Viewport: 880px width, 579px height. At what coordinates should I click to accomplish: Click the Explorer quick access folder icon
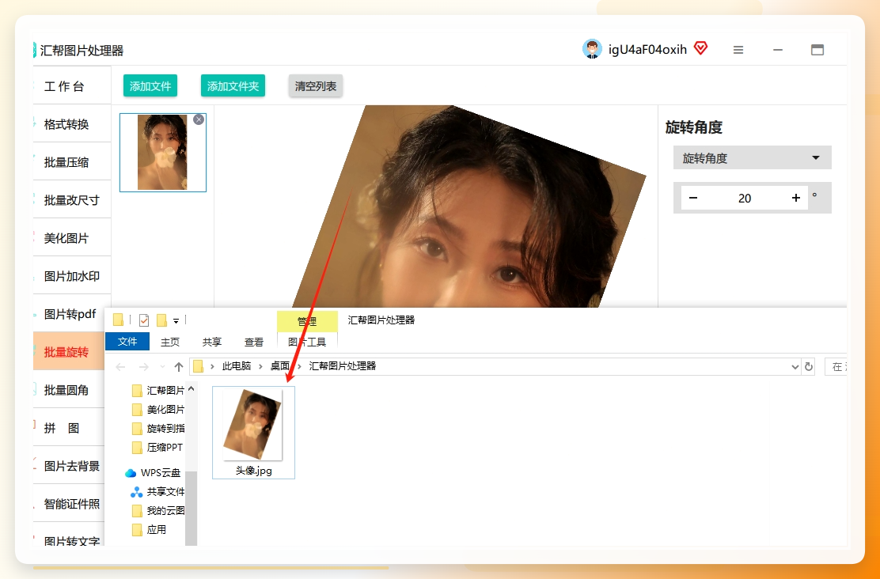click(118, 320)
